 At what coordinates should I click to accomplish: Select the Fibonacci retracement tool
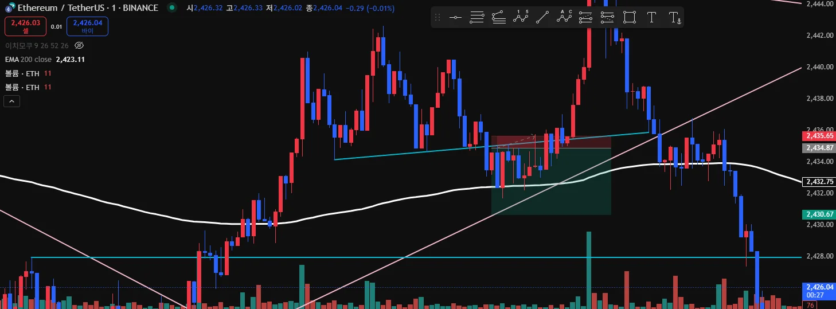click(x=477, y=18)
